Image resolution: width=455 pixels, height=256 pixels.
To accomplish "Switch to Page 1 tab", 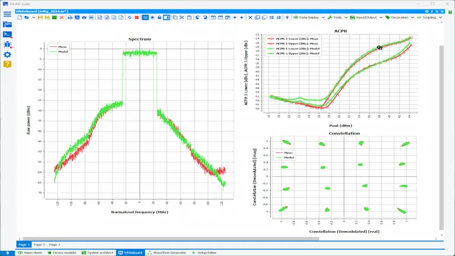I will (24, 245).
